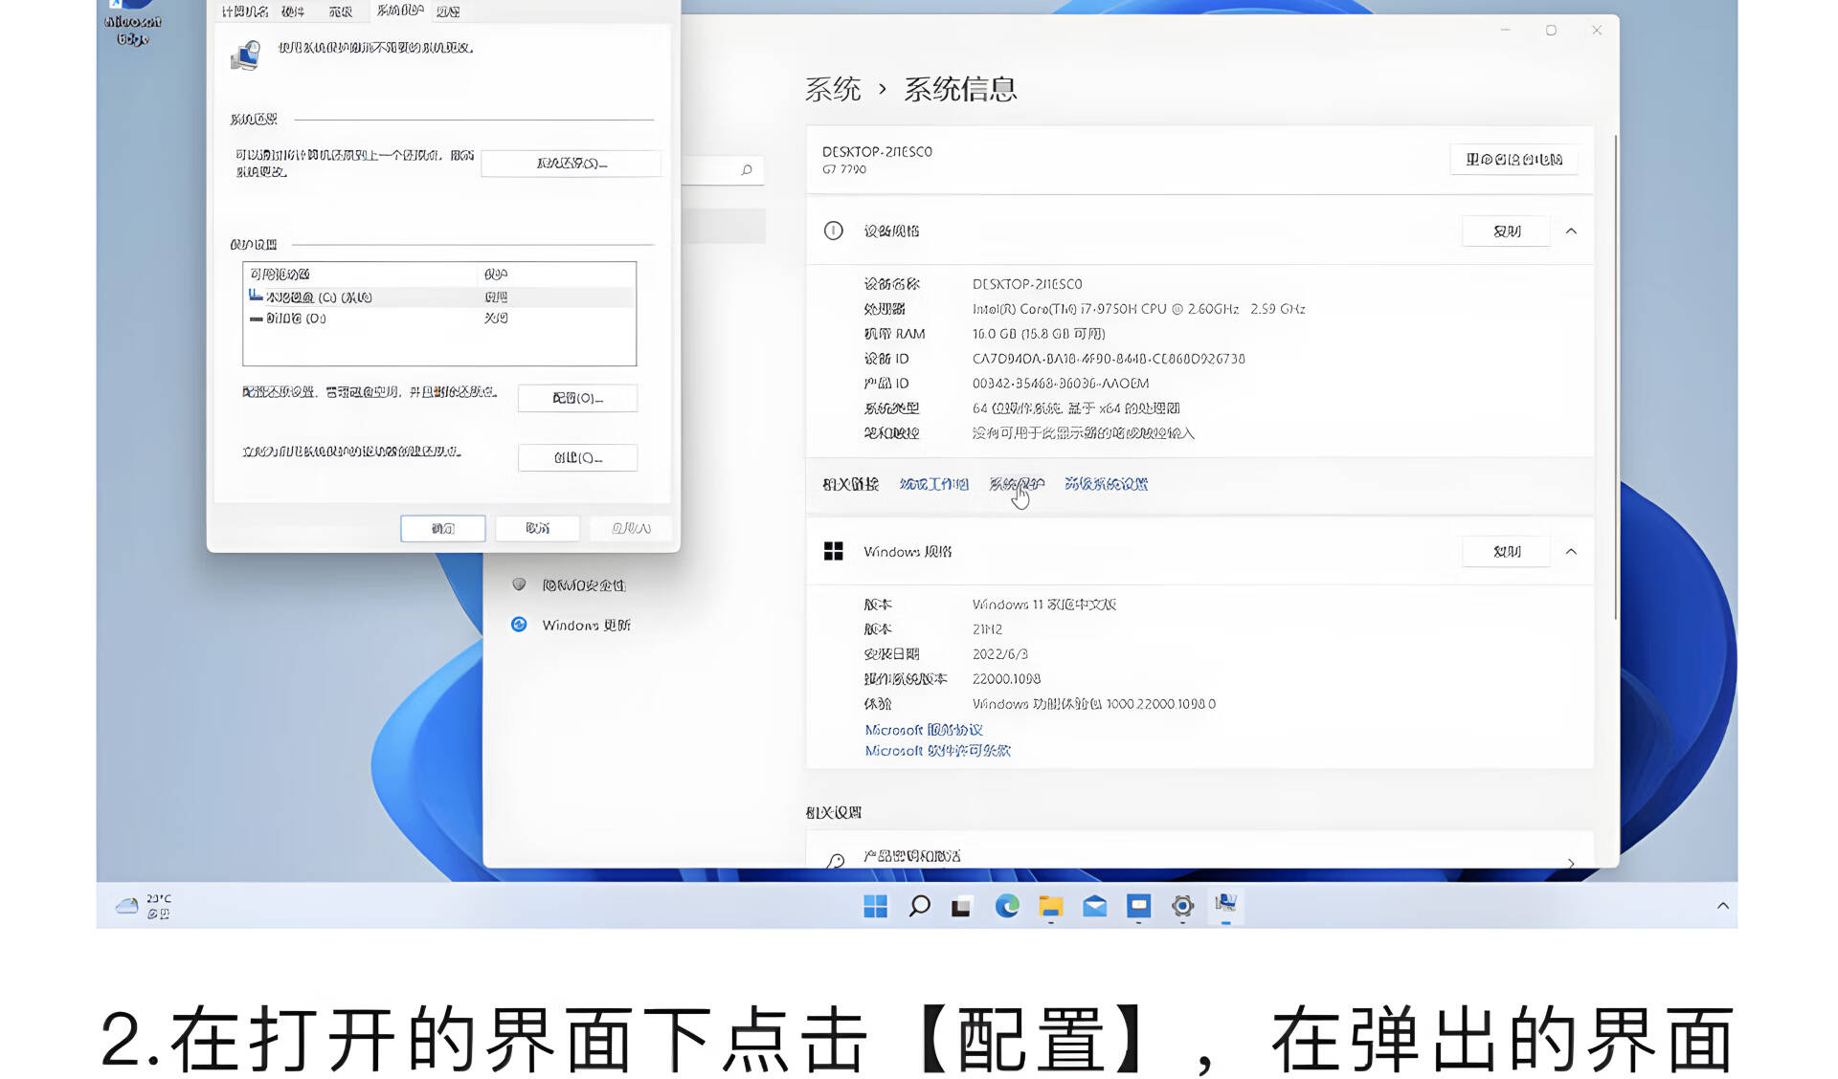Maximize the Settings window

coord(1551,31)
